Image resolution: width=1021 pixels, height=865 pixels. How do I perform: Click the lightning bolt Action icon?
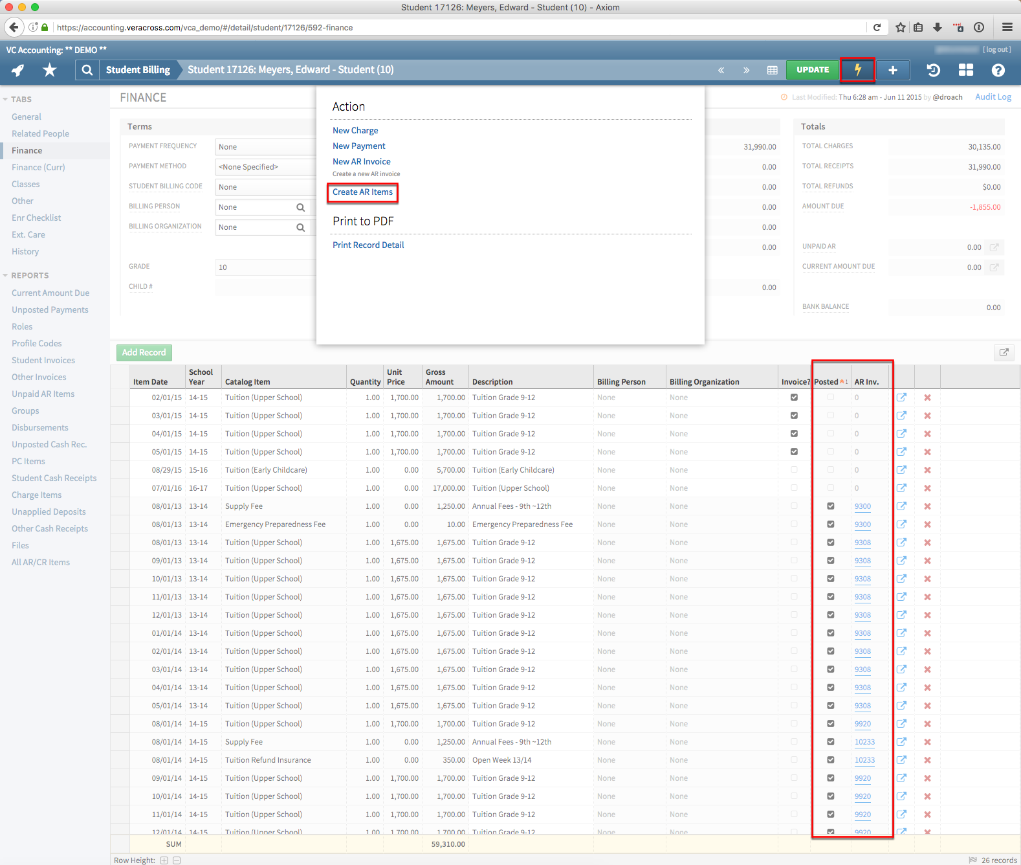[857, 70]
